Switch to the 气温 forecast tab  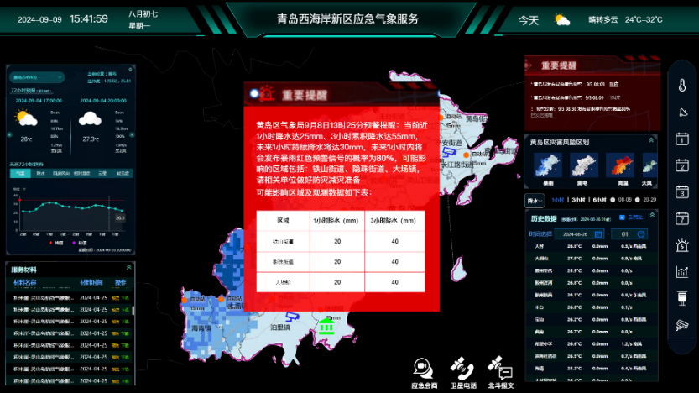(x=19, y=173)
